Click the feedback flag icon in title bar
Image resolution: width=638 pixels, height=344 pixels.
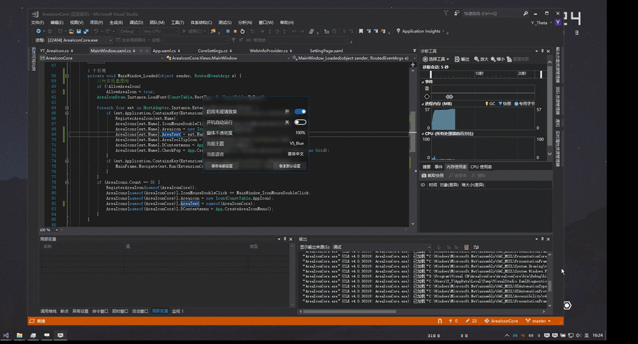click(x=446, y=14)
